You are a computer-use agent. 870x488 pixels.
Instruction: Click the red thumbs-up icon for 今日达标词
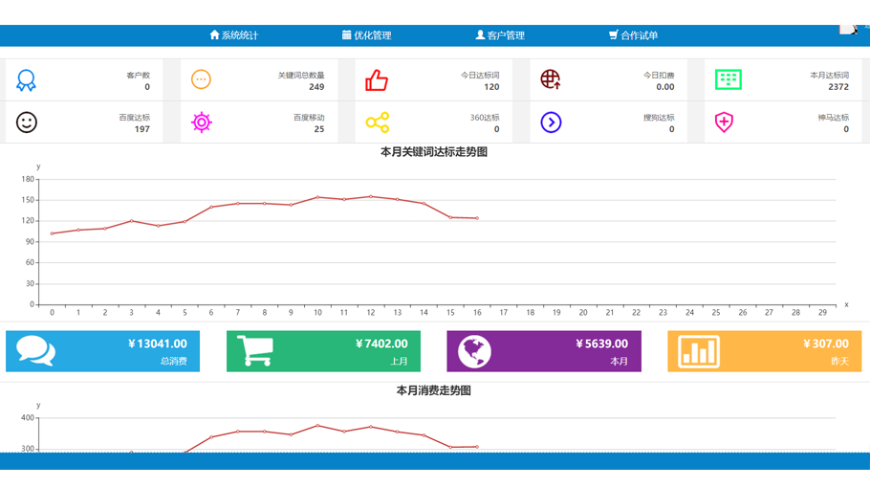(377, 80)
